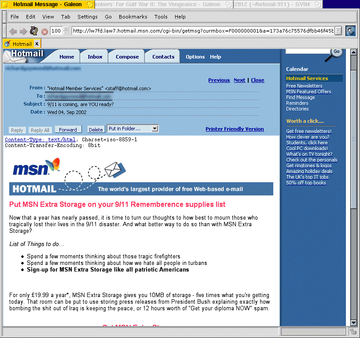Screen dimensions: 360x338
Task: Click the MSN Featured Offers link
Action: coord(309,92)
